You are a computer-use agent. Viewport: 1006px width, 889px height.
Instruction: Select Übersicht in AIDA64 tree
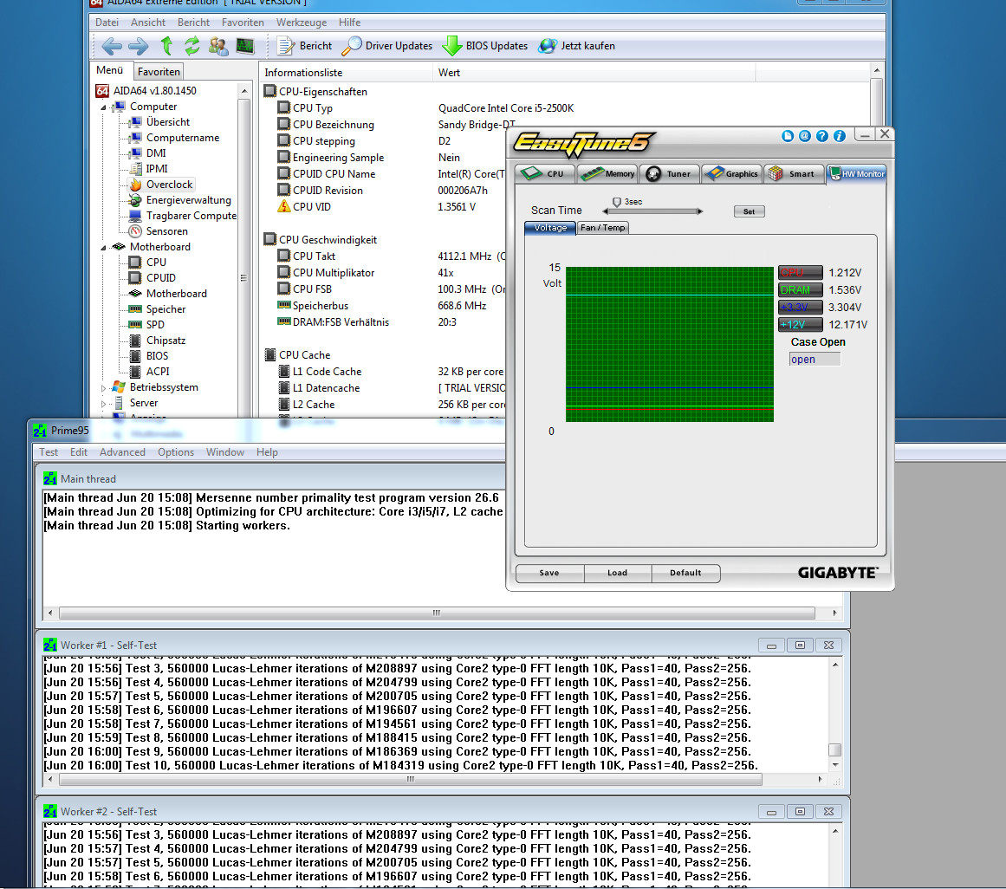tap(167, 122)
